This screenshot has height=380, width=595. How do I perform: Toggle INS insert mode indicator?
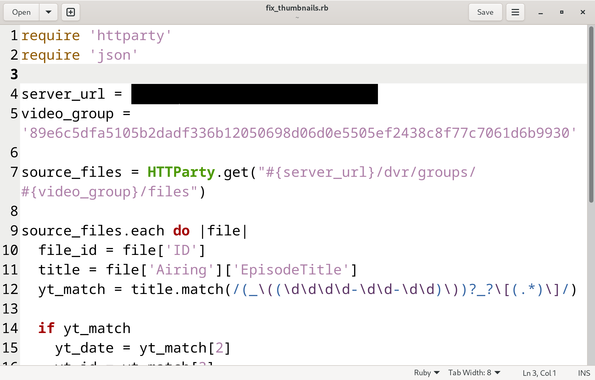click(x=584, y=373)
